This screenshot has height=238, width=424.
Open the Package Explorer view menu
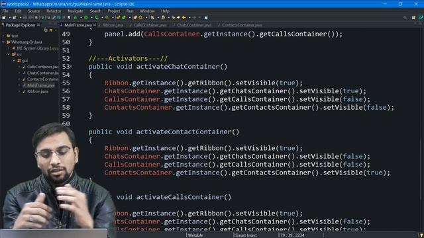56,30
